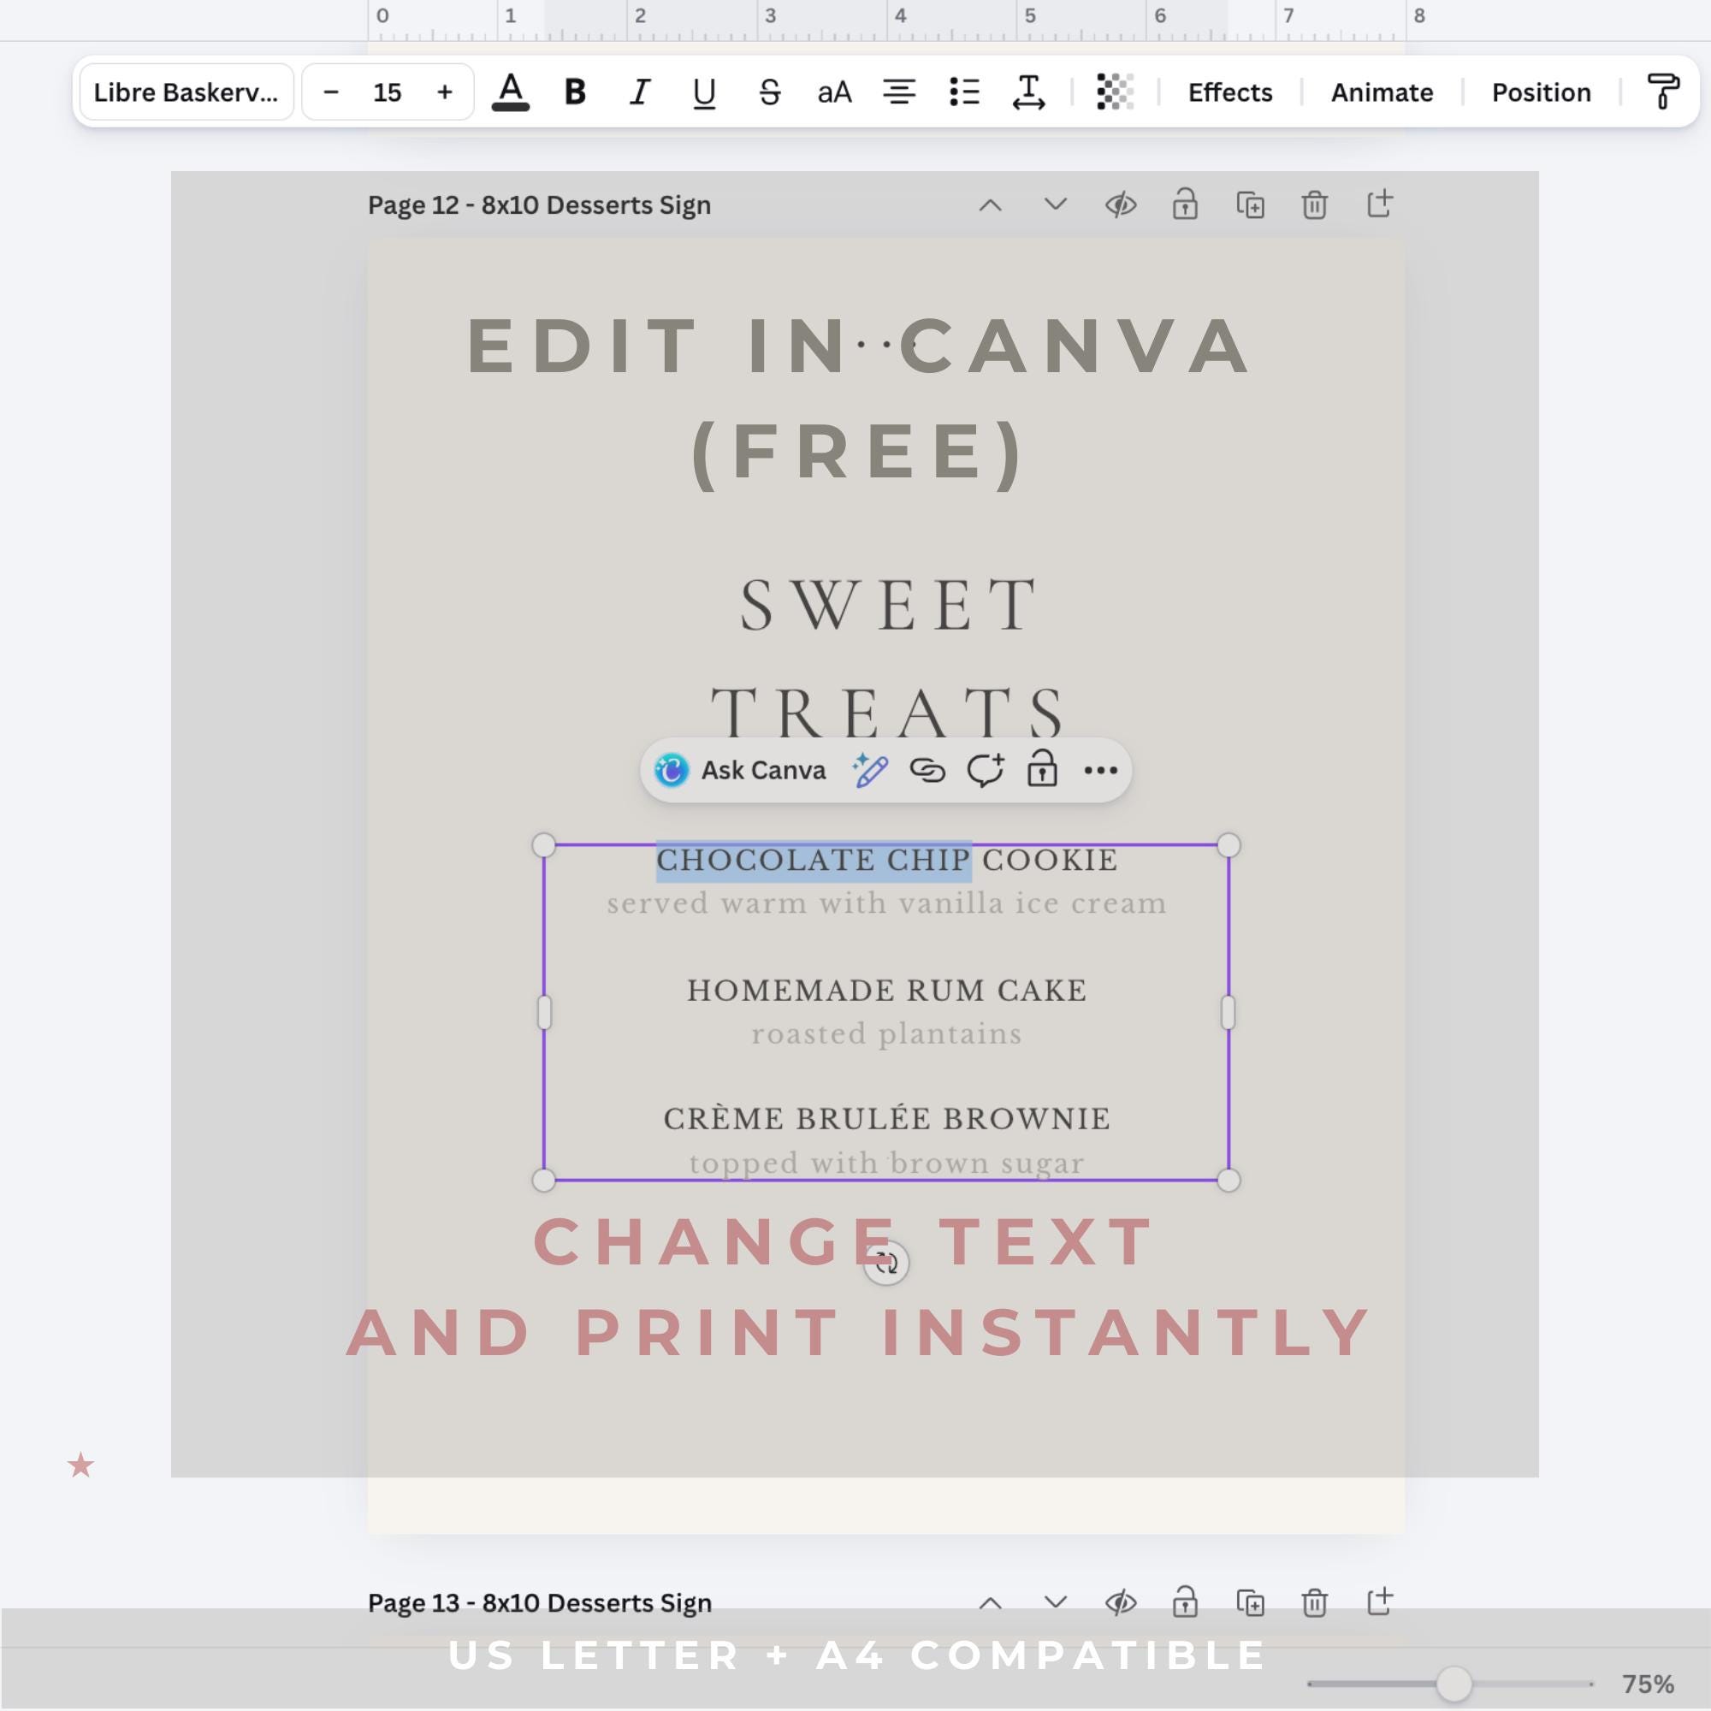
Task: Open more options three-dot menu
Action: [1101, 771]
